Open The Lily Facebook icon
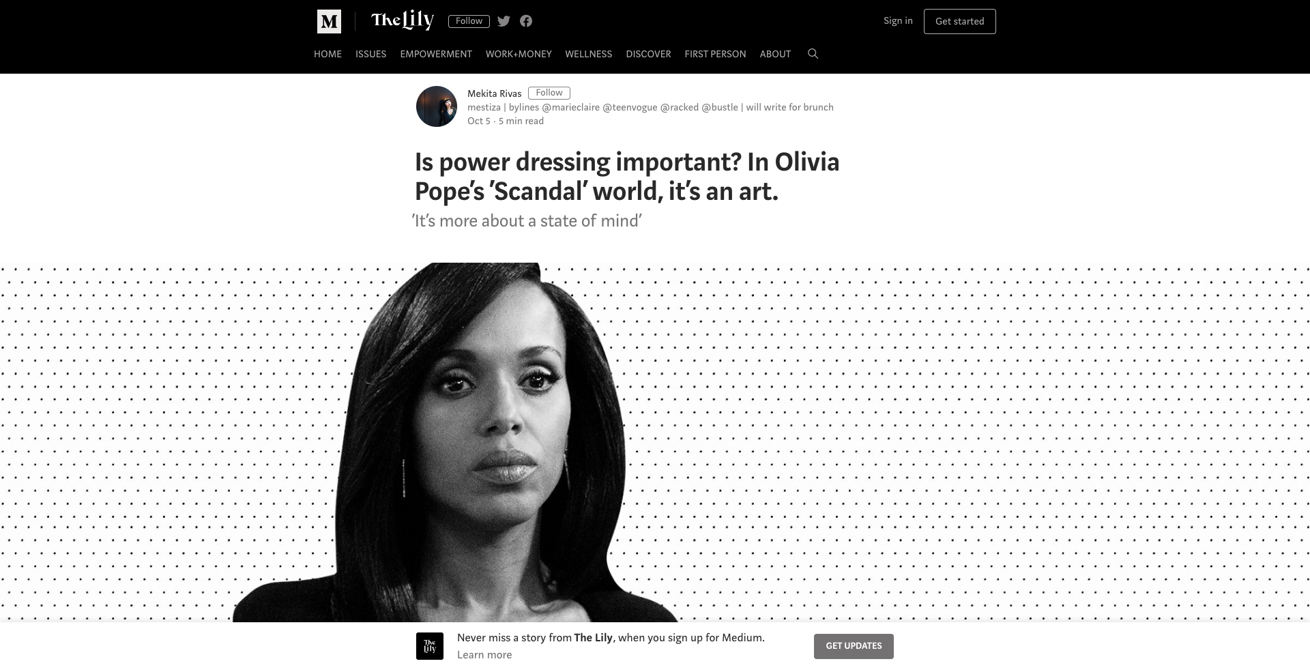The image size is (1310, 670). 526,21
